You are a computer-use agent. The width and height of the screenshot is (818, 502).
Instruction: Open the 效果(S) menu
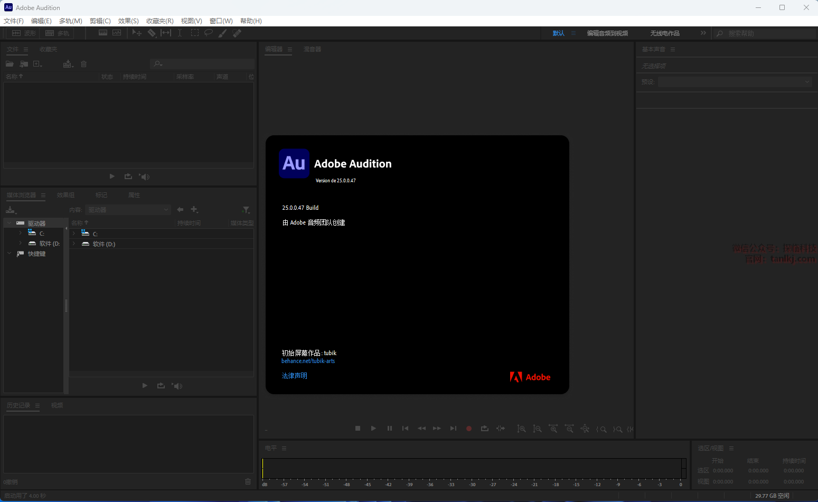128,21
